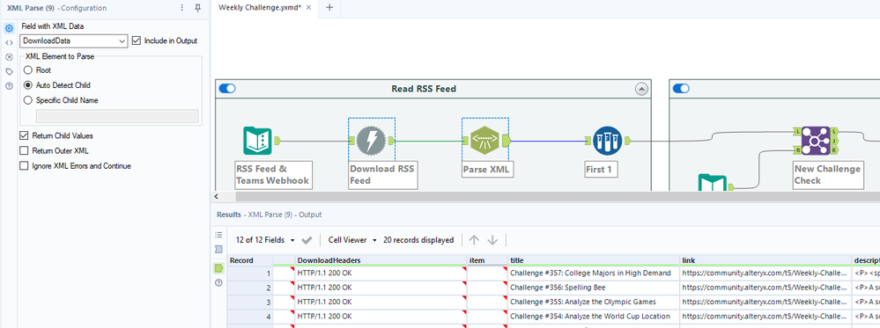
Task: Show the results messages list icon
Action: click(218, 235)
